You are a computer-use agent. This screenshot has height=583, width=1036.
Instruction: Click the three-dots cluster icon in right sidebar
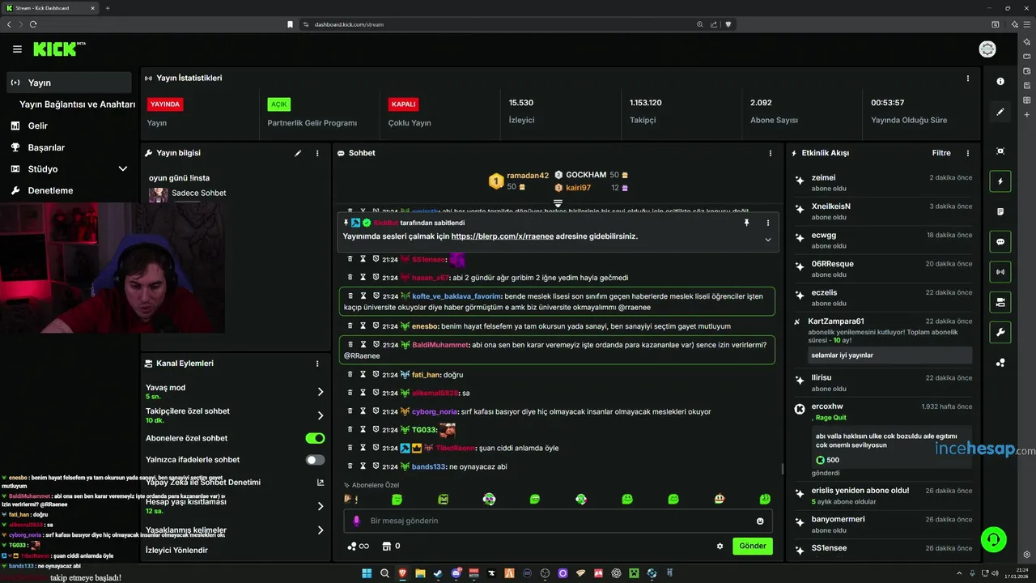pos(1000,363)
